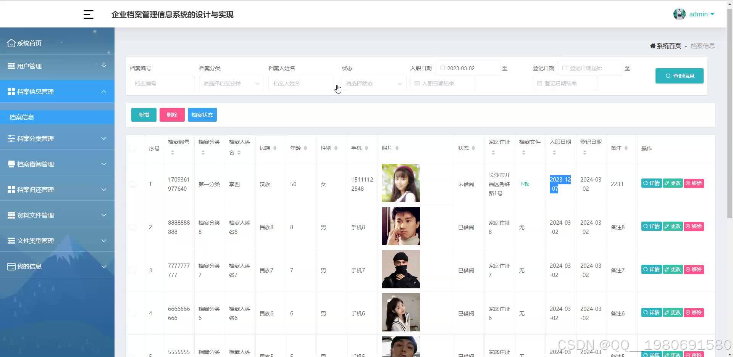This screenshot has width=733, height=357.
Task: Click the 查询信息 search button
Action: (679, 76)
